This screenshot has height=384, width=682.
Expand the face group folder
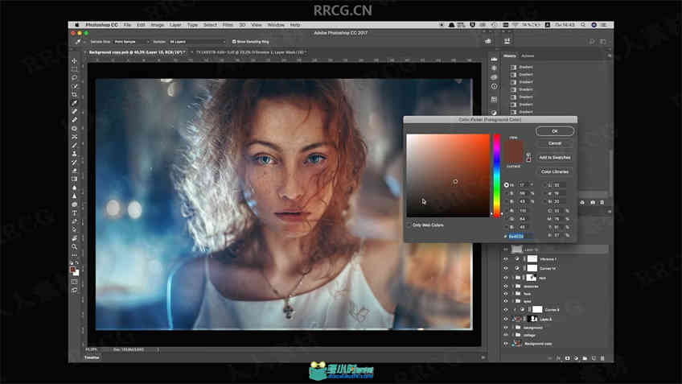tap(513, 294)
